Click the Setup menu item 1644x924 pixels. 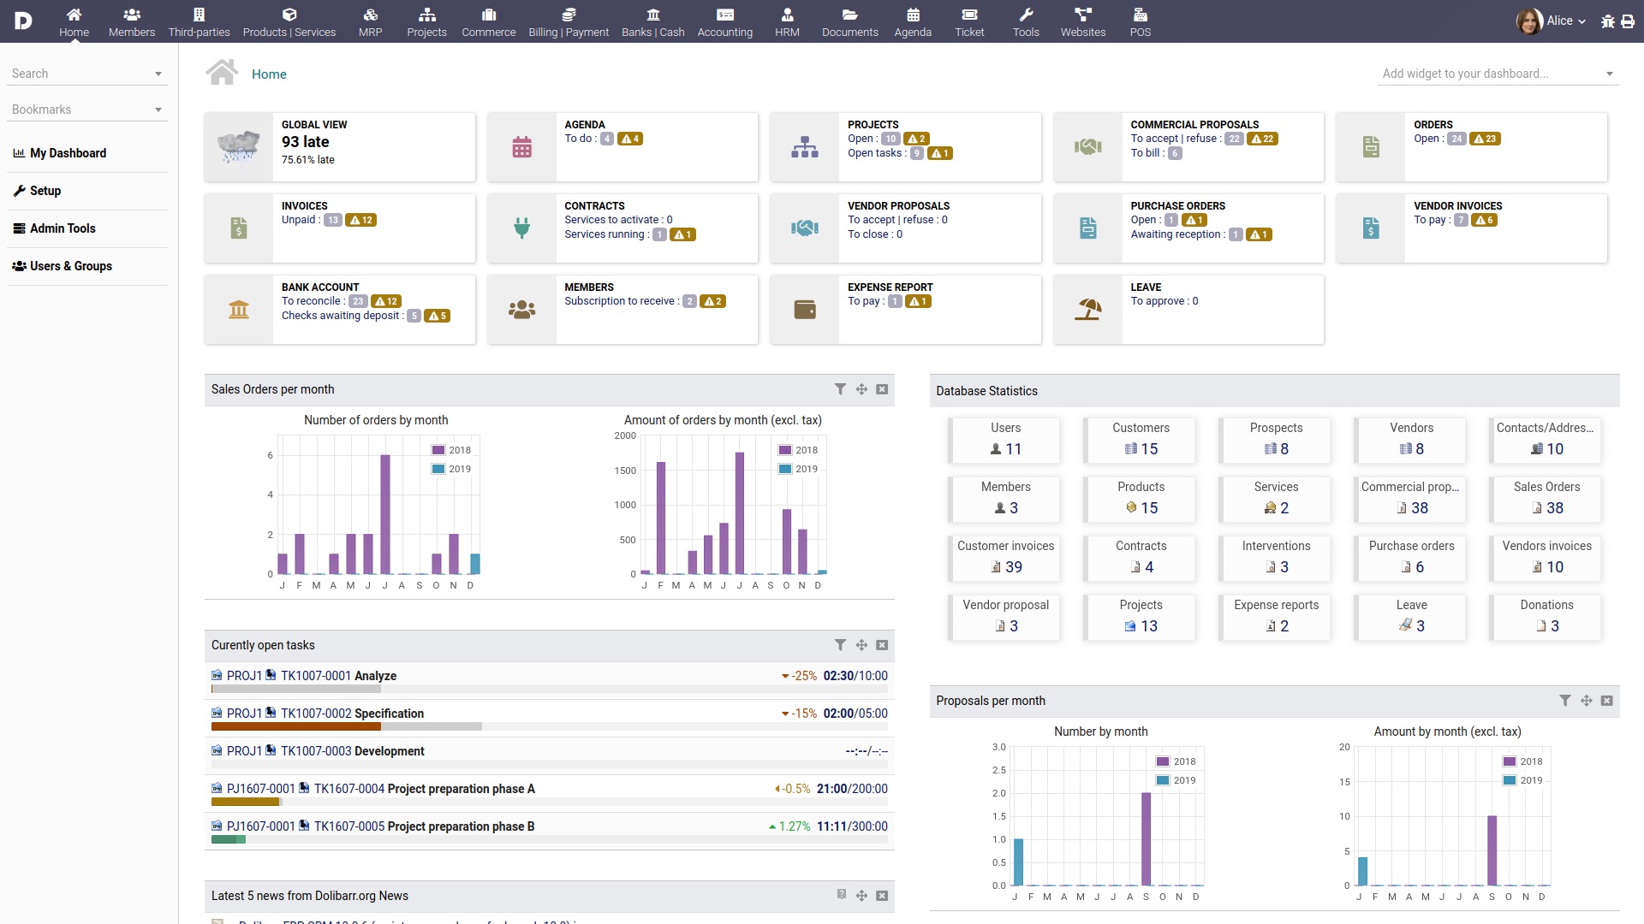[45, 190]
